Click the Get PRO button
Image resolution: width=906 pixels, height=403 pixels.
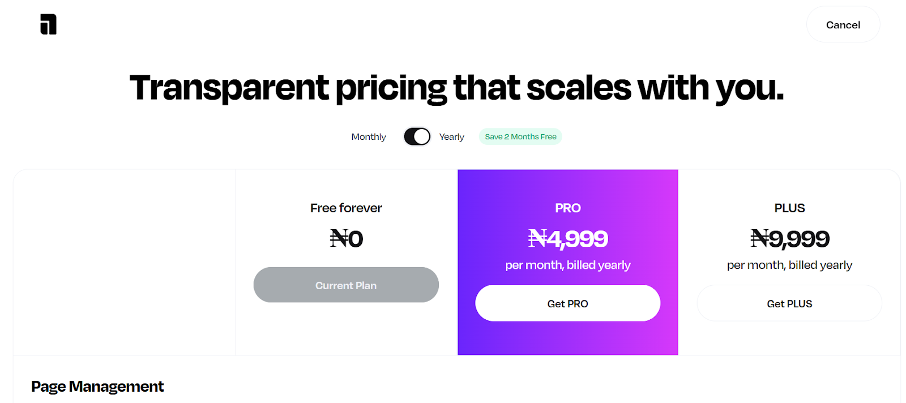(x=567, y=303)
